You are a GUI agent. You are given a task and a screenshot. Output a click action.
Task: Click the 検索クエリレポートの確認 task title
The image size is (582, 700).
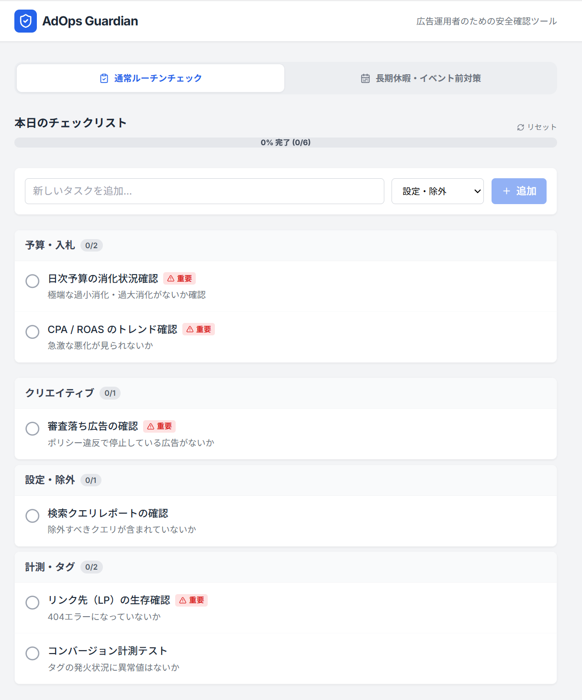108,514
